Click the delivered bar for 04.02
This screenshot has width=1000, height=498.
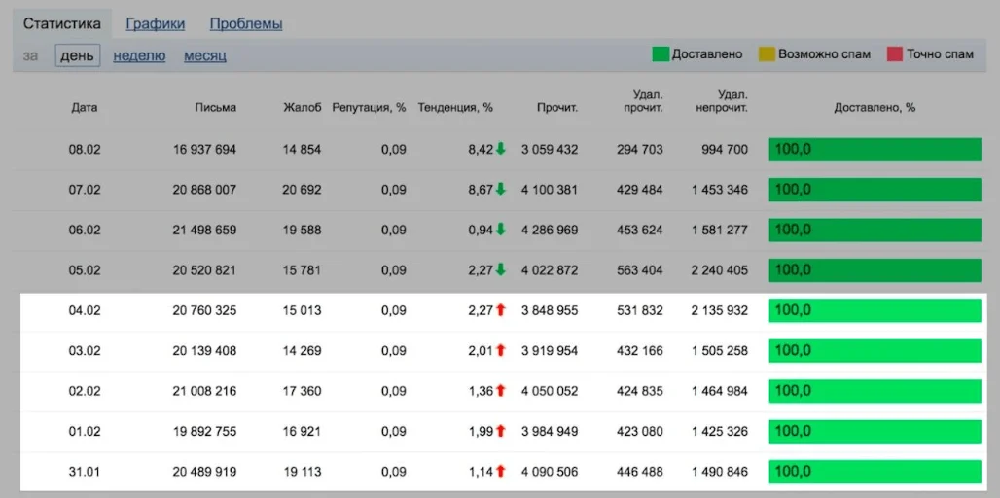coord(875,310)
